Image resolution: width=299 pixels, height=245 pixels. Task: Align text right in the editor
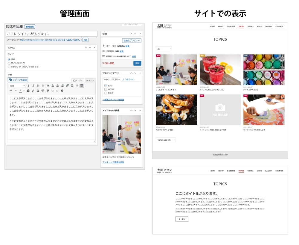(62, 86)
